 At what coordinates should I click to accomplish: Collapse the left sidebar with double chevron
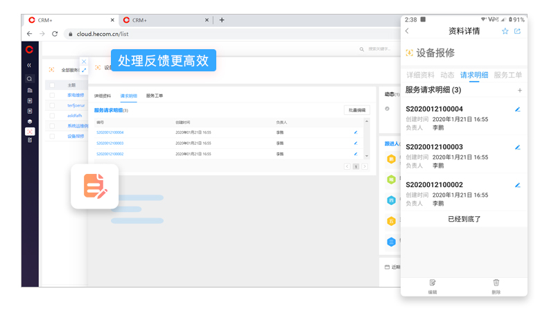[29, 65]
